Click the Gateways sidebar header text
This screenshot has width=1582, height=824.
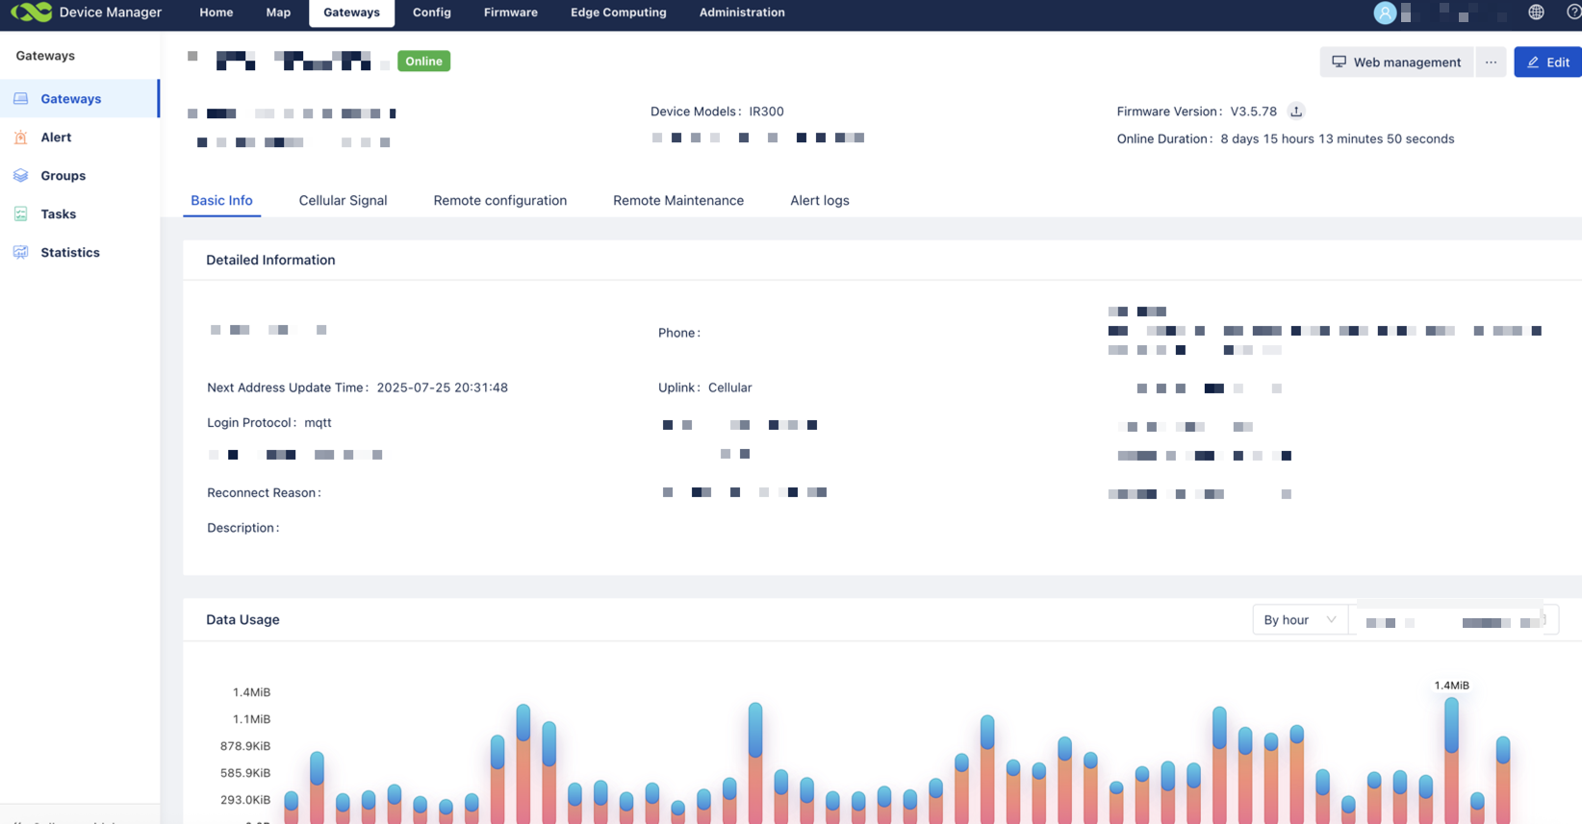coord(45,56)
